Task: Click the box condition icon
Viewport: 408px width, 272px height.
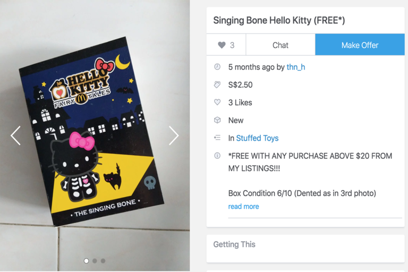Action: pyautogui.click(x=217, y=120)
